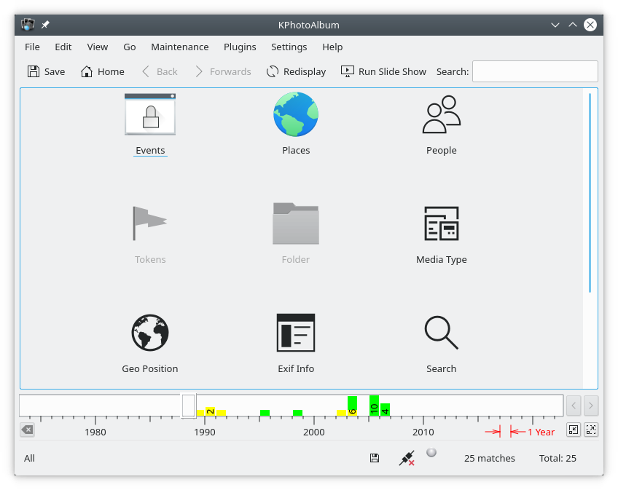Click the Redisplay toolbar button
The width and height of the screenshot is (618, 490).
(296, 71)
